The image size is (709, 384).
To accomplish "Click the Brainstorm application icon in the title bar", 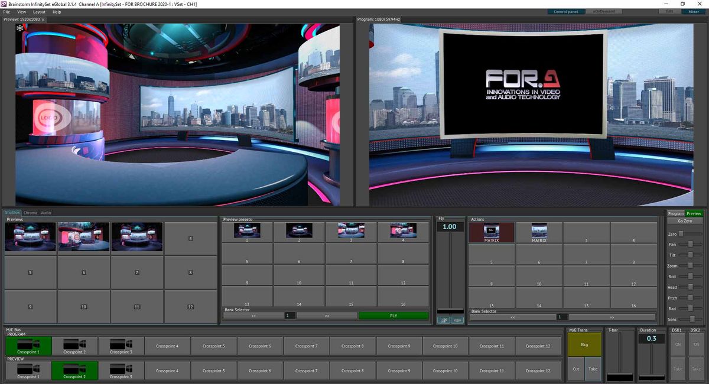I will (5, 4).
